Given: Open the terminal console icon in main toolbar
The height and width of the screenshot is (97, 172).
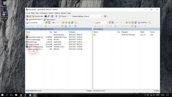Looking at the screenshot, I should (x=45, y=16).
